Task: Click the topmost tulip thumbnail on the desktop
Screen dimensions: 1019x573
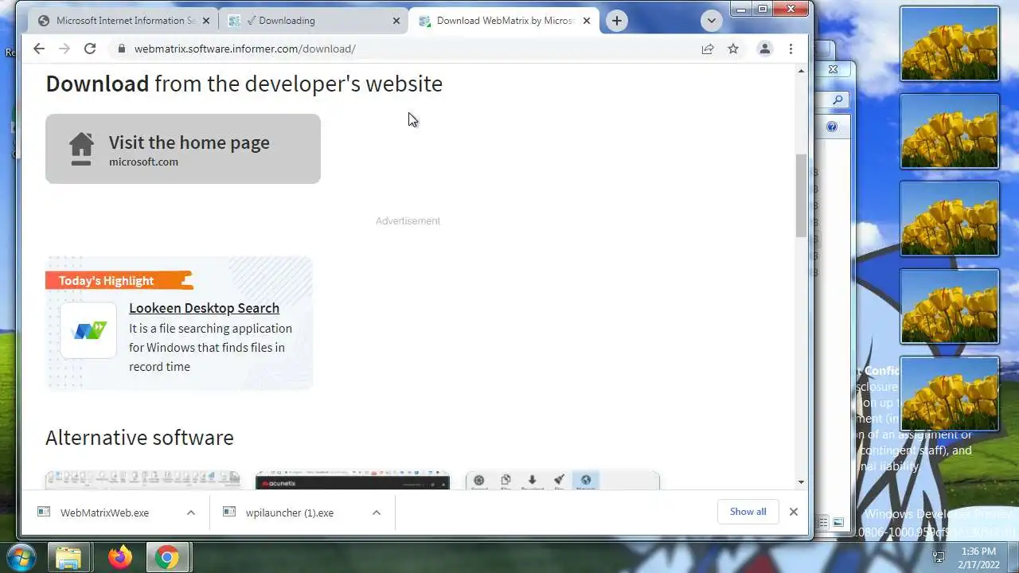Action: coord(949,44)
